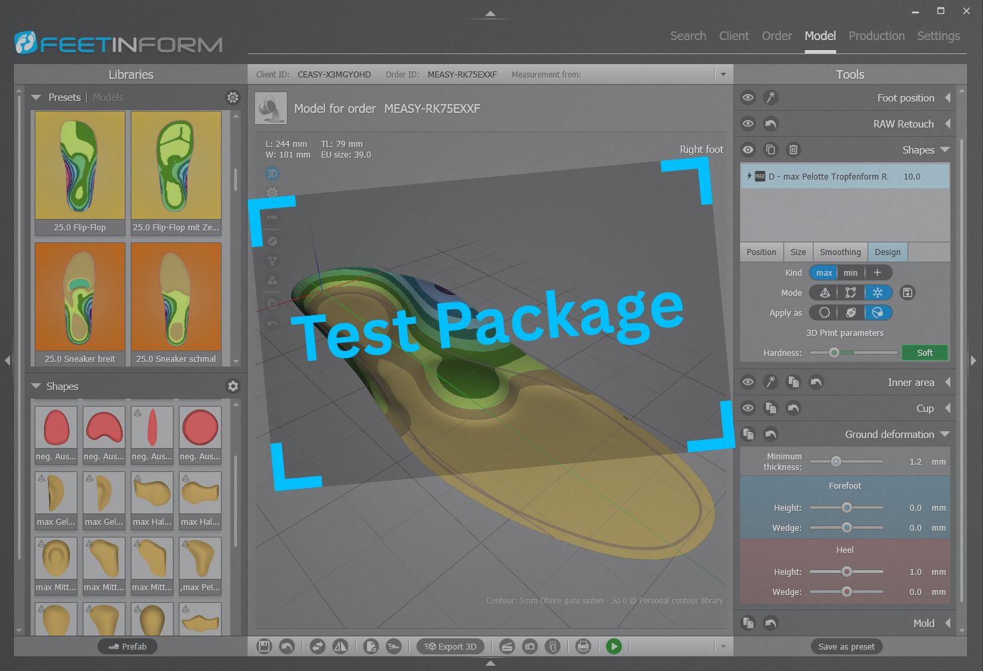The image size is (983, 671).
Task: Open the Production menu
Action: tap(876, 36)
